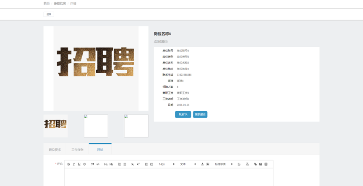Viewport: 363px width, 186px height.
Task: Click into the comment text area
Action: click(x=169, y=177)
